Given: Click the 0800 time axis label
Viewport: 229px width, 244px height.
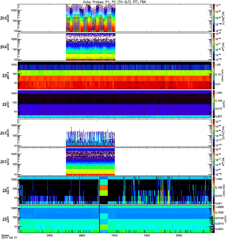Looking at the screenshot, I should coord(82,235).
